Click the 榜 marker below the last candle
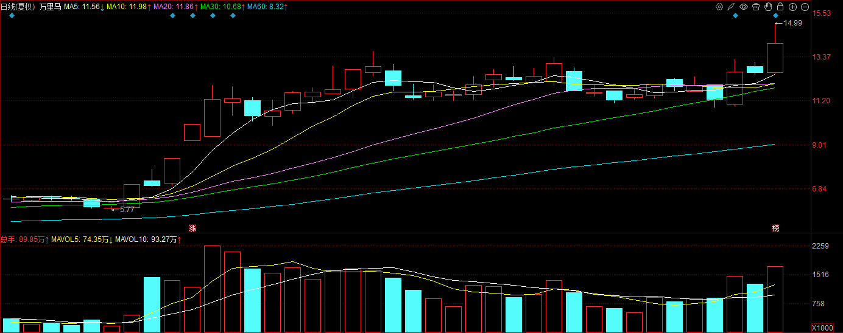Viewport: 843px width, 333px height. (x=775, y=228)
